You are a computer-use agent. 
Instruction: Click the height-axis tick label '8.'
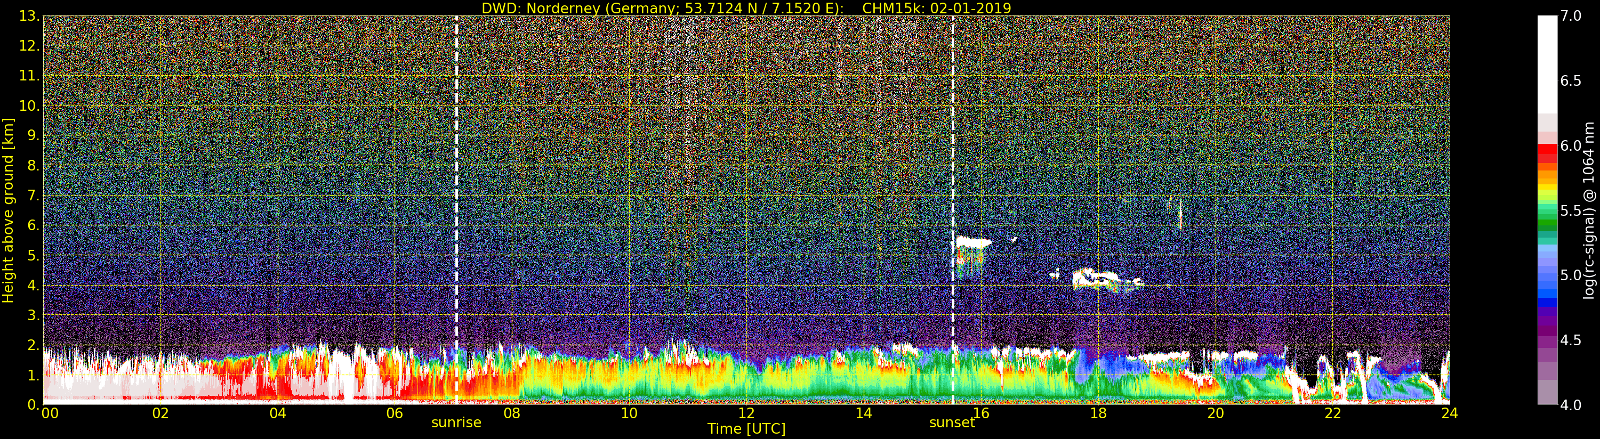coord(34,166)
